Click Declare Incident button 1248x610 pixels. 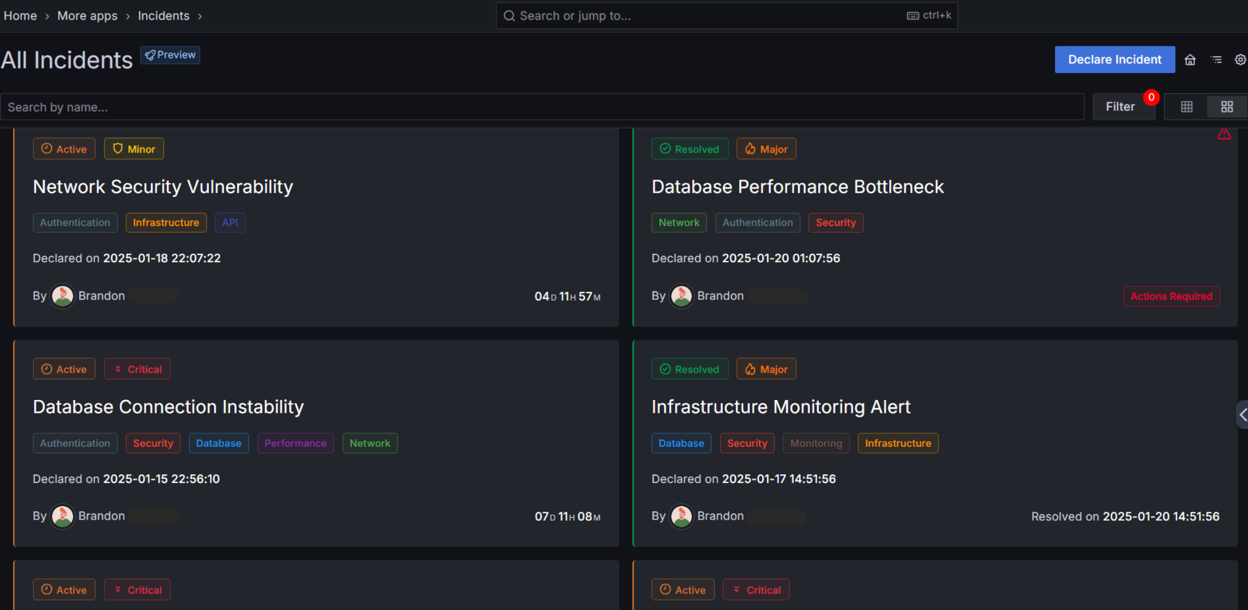tap(1114, 60)
